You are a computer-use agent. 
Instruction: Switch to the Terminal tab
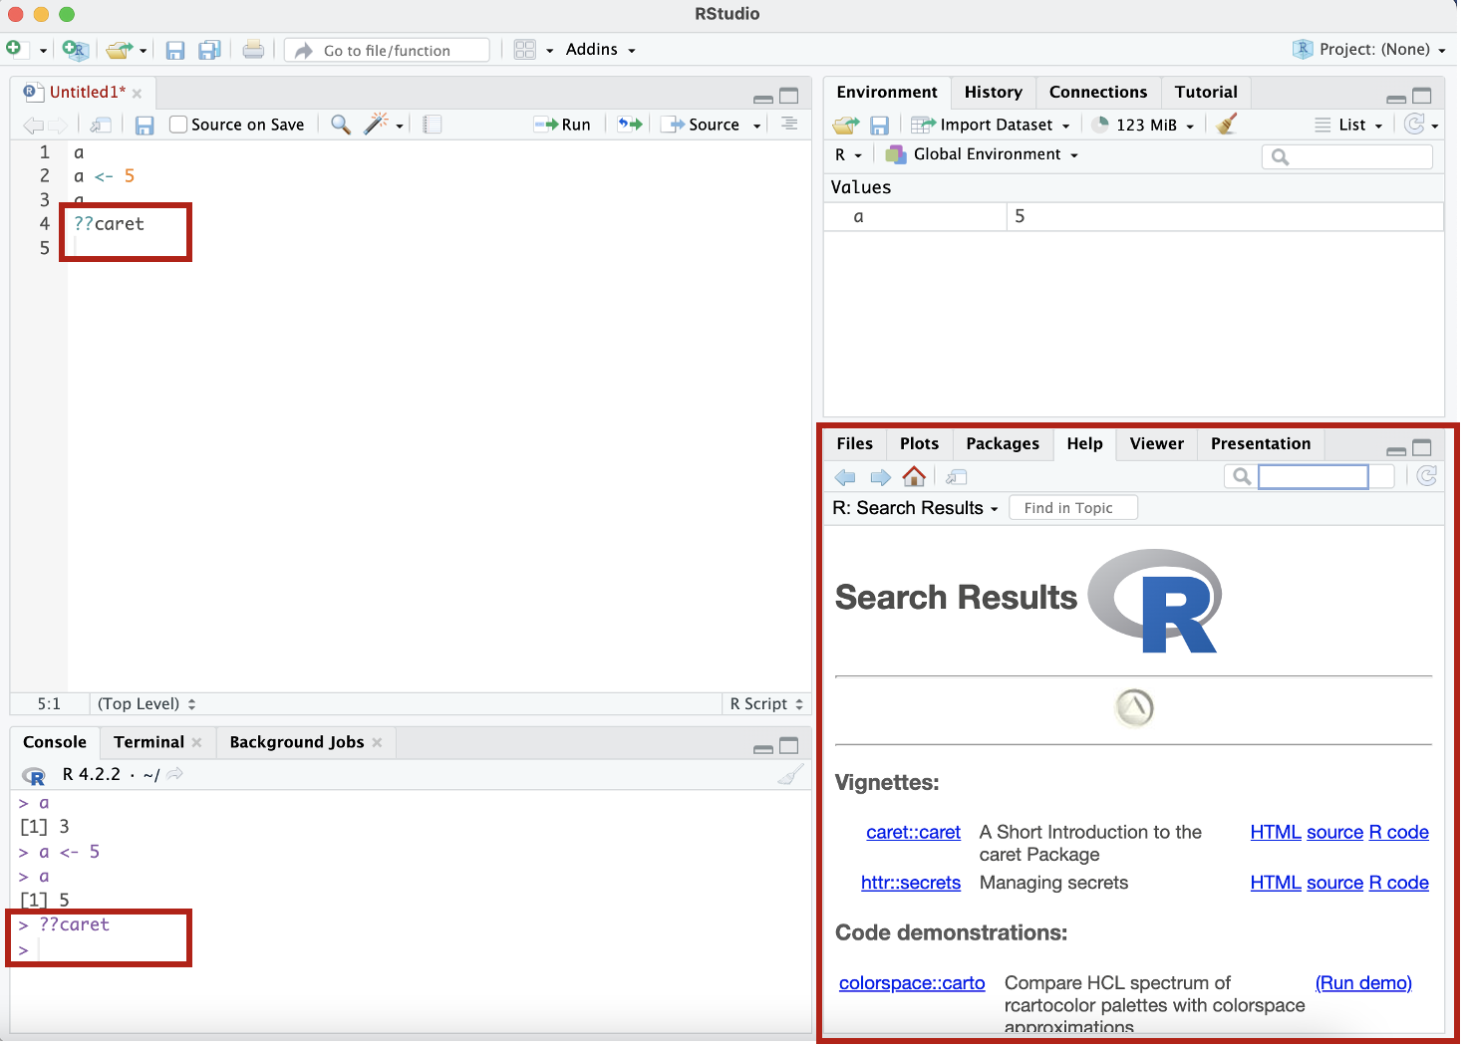tap(148, 742)
